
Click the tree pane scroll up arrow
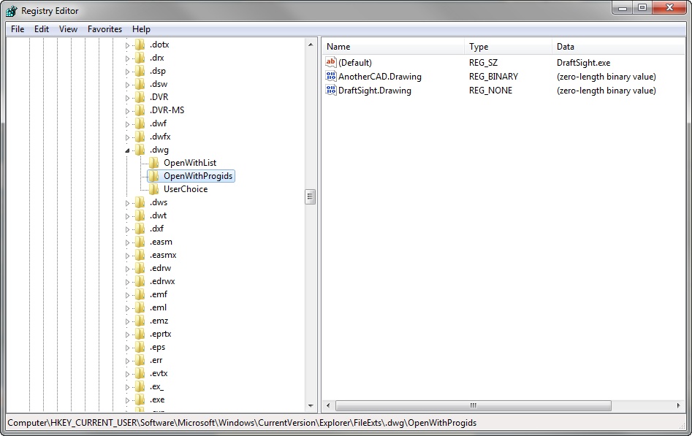pos(311,45)
